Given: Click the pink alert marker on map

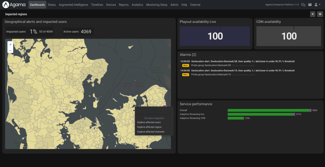Looking at the screenshot, I should click(165, 107).
